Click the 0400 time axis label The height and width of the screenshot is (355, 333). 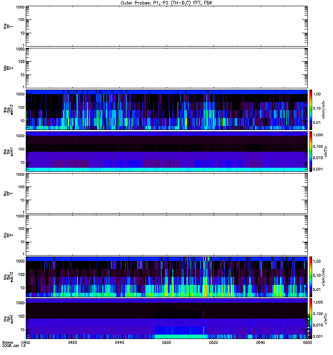click(x=25, y=343)
